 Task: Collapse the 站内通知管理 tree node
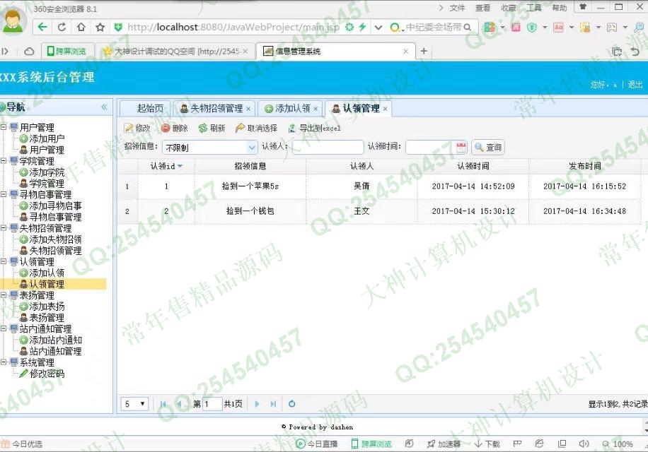tap(4, 328)
